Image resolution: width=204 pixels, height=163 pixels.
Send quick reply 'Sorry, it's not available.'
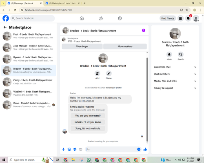pos(88,128)
